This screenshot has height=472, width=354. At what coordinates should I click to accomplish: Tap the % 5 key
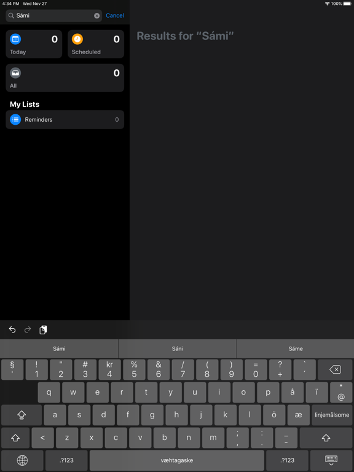(x=134, y=369)
